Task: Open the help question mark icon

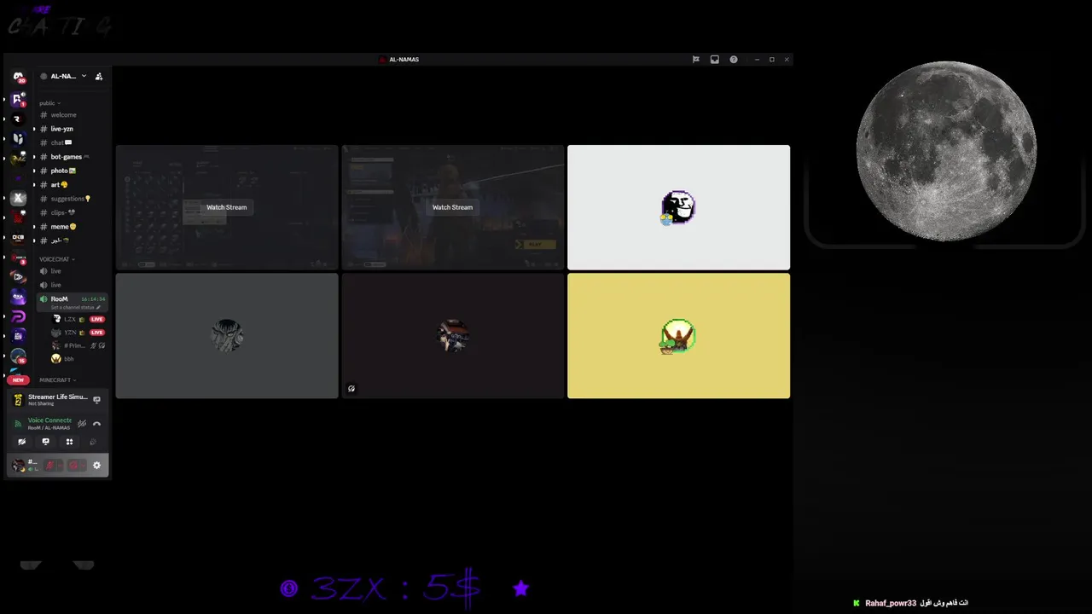Action: click(733, 60)
